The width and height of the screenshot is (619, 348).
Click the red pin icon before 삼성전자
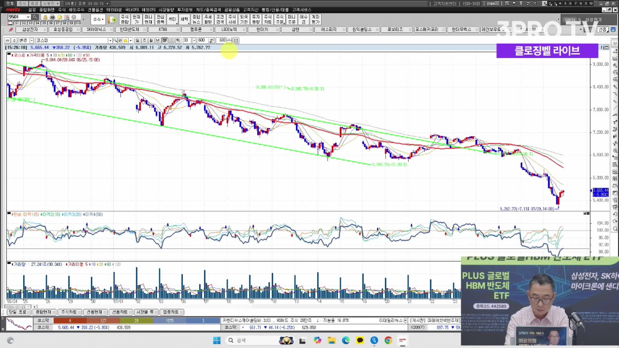tap(11, 30)
